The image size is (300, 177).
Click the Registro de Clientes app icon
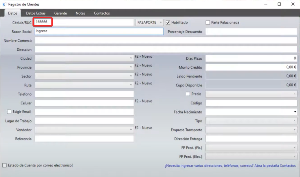point(4,4)
